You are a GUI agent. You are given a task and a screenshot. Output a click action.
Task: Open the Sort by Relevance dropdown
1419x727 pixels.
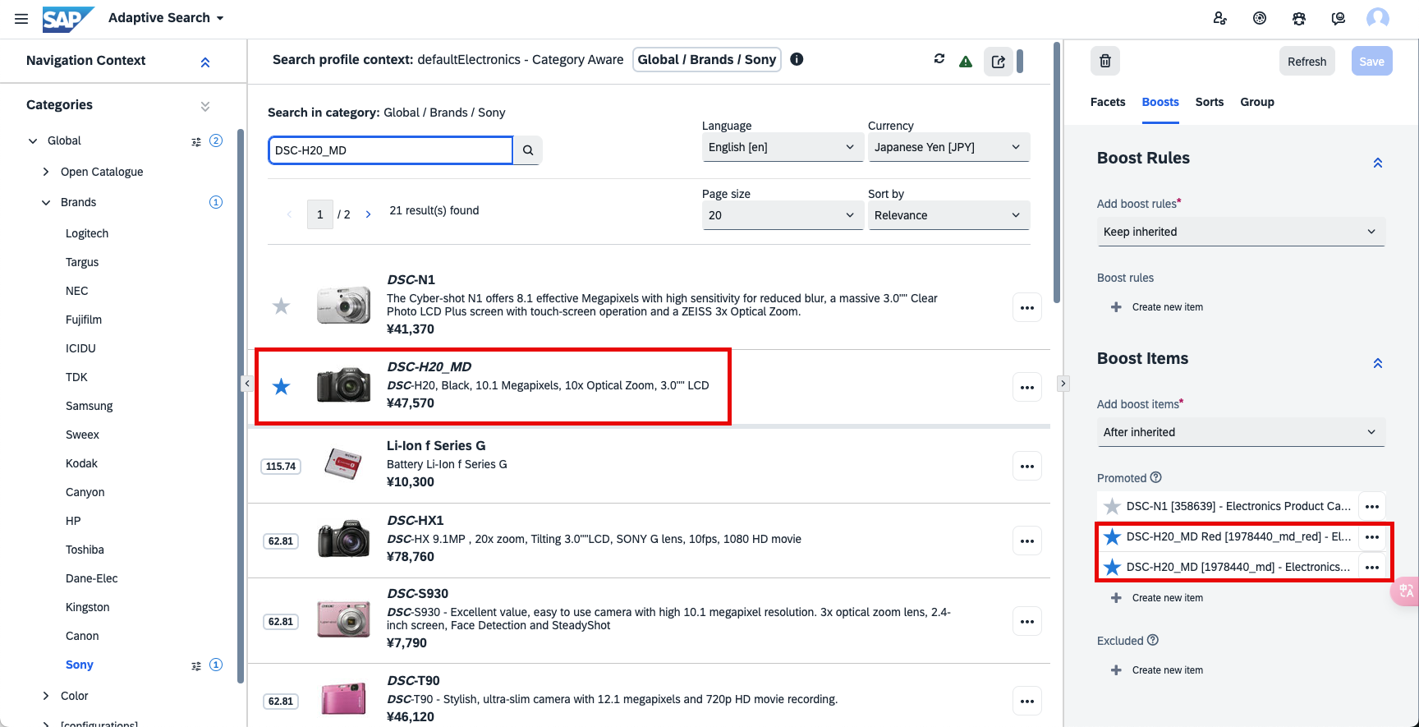coord(948,215)
